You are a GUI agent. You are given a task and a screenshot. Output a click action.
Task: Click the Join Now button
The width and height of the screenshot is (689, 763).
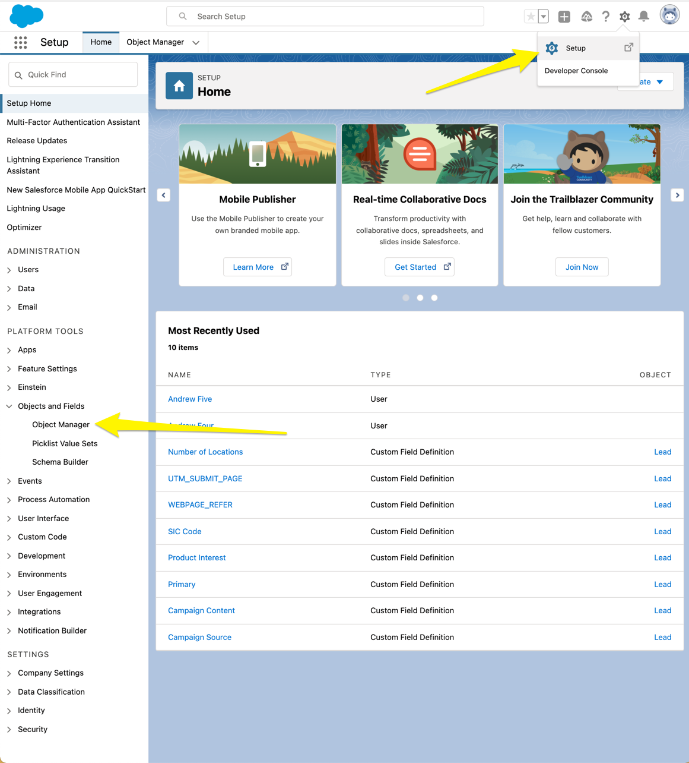coord(582,267)
